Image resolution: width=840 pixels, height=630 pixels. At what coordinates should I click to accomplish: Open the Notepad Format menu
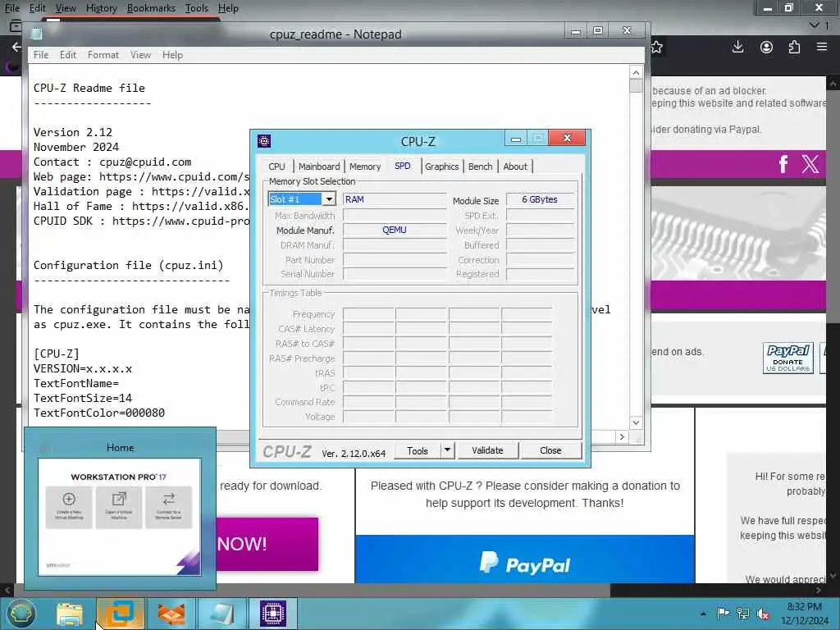click(x=103, y=55)
